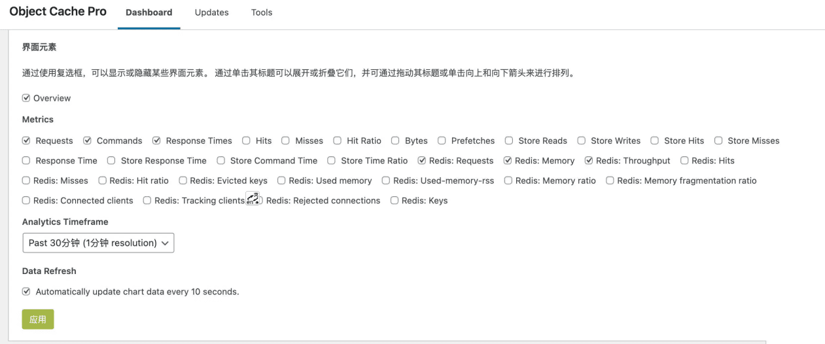Enable the Store Response Time checkbox
Image resolution: width=825 pixels, height=344 pixels.
[111, 160]
